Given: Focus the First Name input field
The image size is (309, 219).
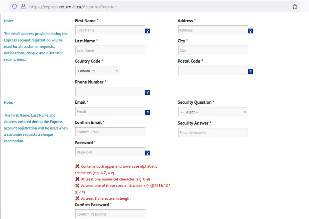Looking at the screenshot, I should (x=110, y=30).
